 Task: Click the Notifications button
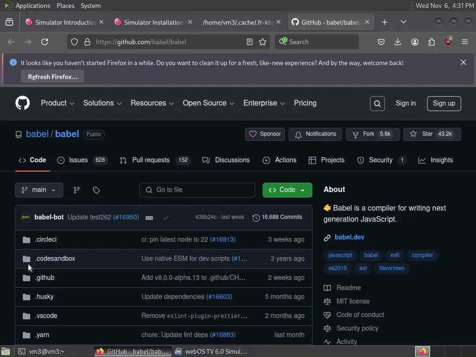(315, 134)
